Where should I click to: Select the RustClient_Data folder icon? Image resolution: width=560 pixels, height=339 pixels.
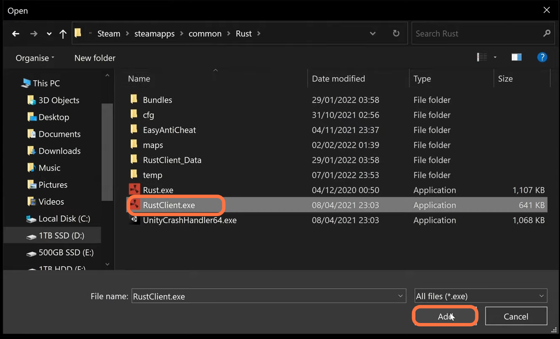click(x=134, y=160)
